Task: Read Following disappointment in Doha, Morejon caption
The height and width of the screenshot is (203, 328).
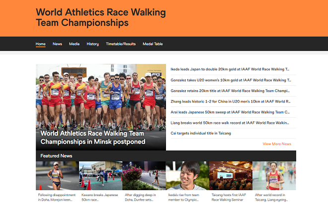Action: 57,198
